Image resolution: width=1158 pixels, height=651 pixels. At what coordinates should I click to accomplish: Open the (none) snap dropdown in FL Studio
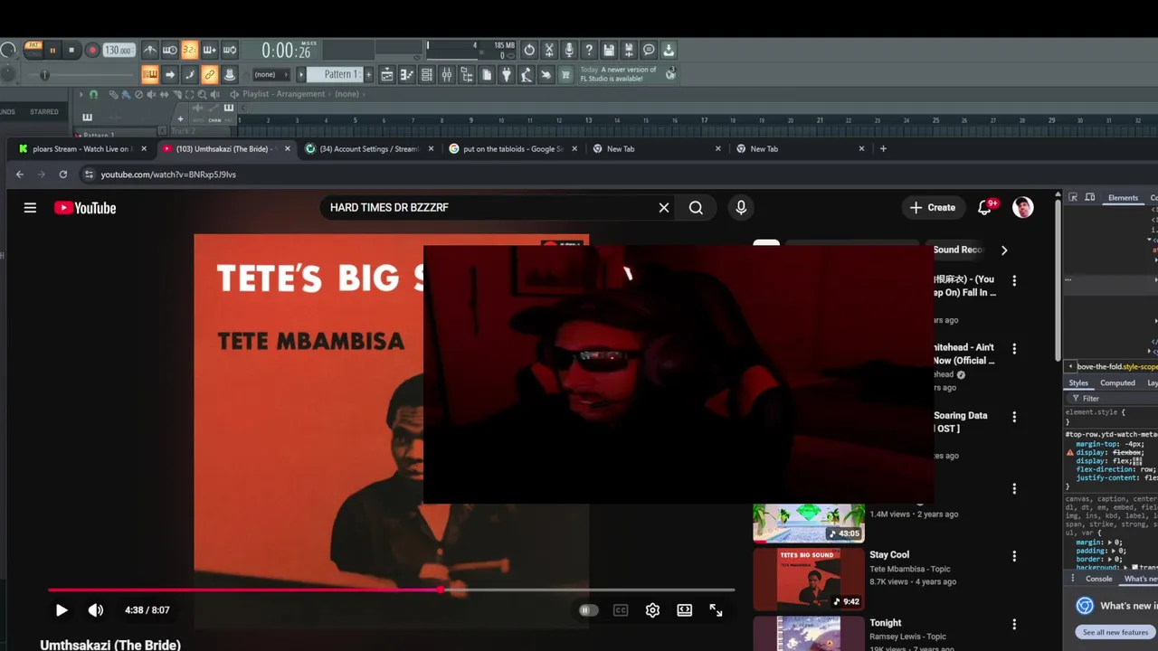(x=271, y=74)
